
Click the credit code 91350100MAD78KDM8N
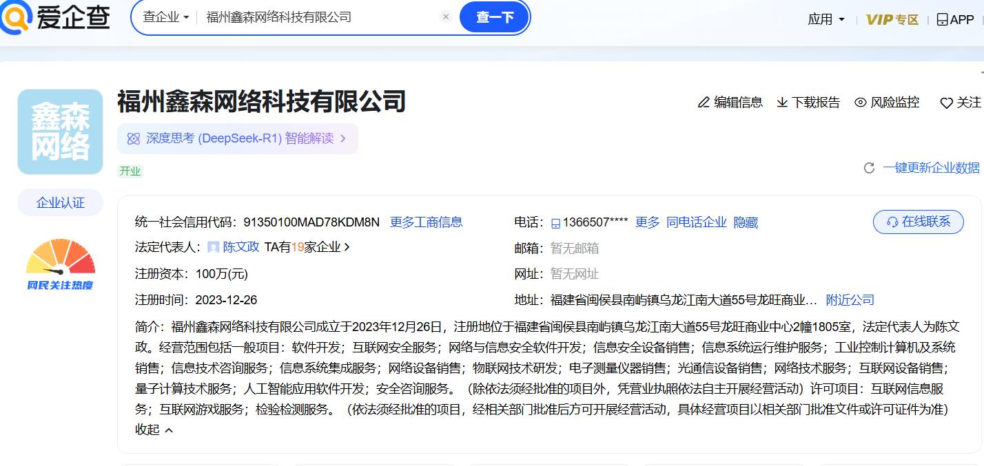[x=311, y=222]
